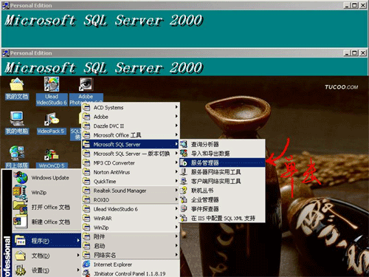
Task: Select 在 IIS 中配置 SQL XML 支持 entry
Action: tap(223, 218)
